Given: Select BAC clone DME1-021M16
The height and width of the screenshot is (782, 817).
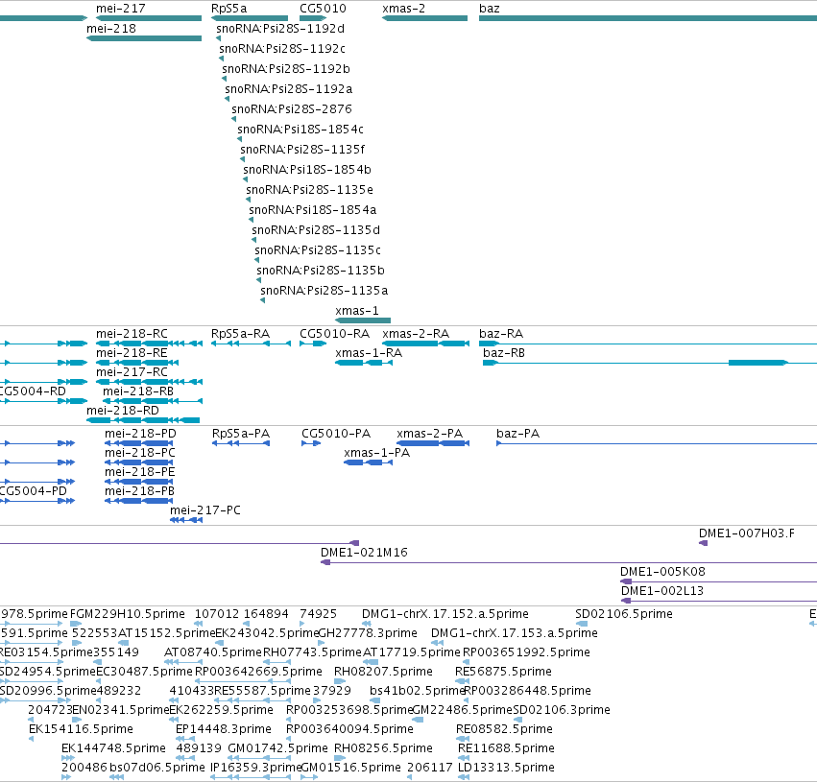Looking at the screenshot, I should (568, 563).
